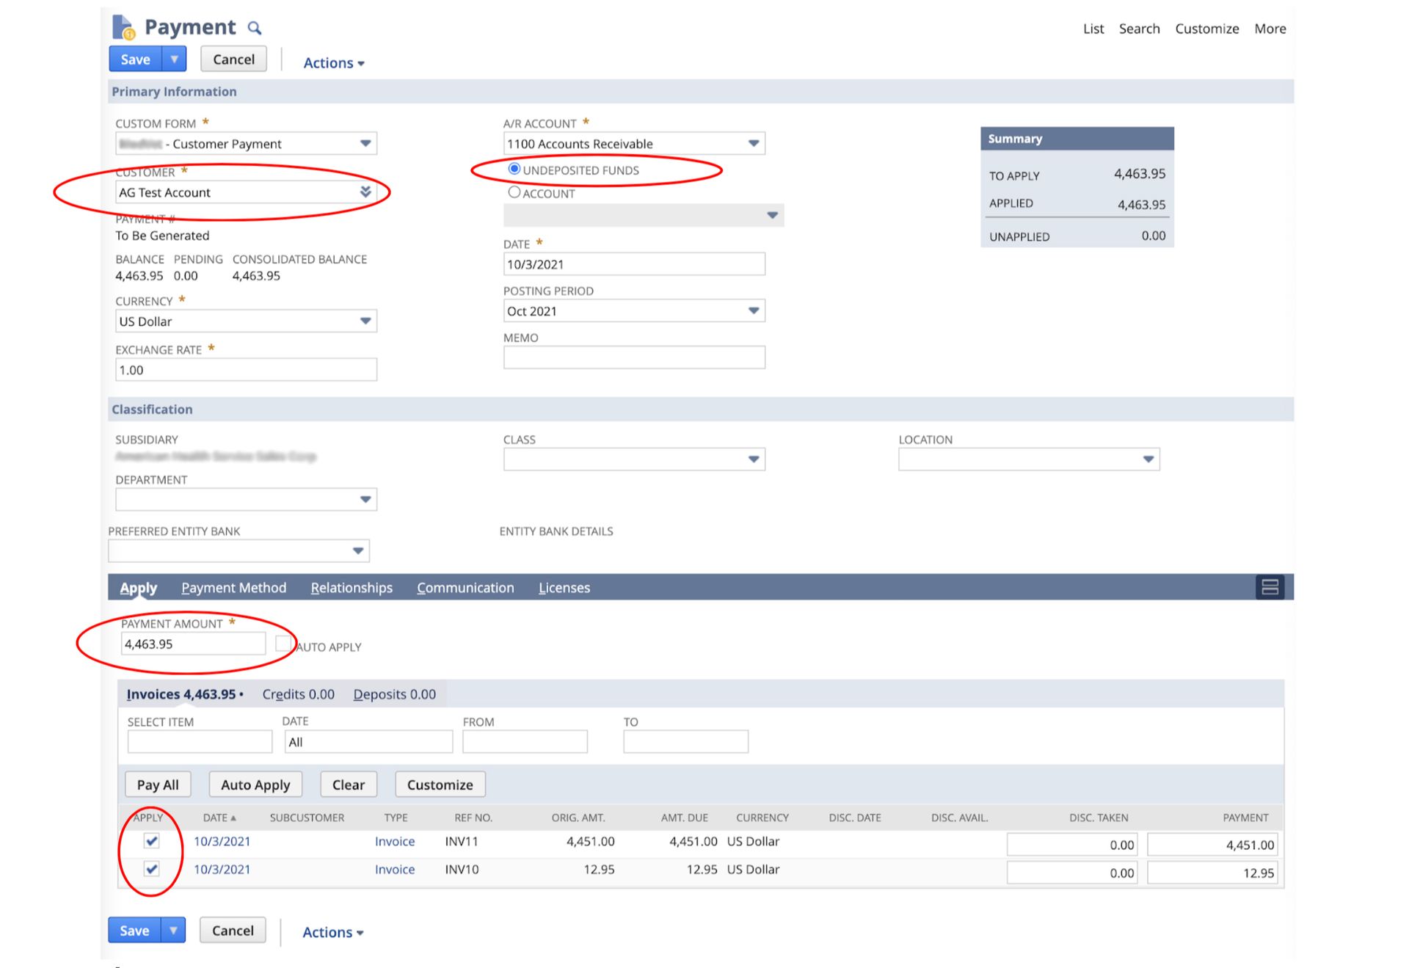The image size is (1409, 968).
Task: Click the Memo input field
Action: pyautogui.click(x=634, y=357)
